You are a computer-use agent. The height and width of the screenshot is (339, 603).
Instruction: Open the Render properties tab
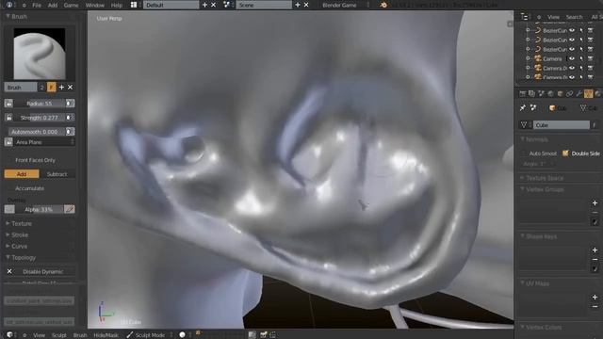click(523, 93)
